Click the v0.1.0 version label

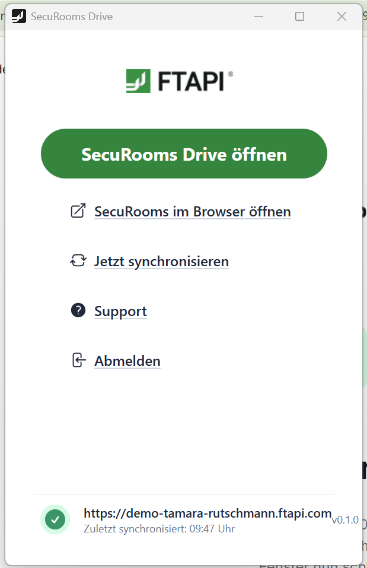click(345, 520)
